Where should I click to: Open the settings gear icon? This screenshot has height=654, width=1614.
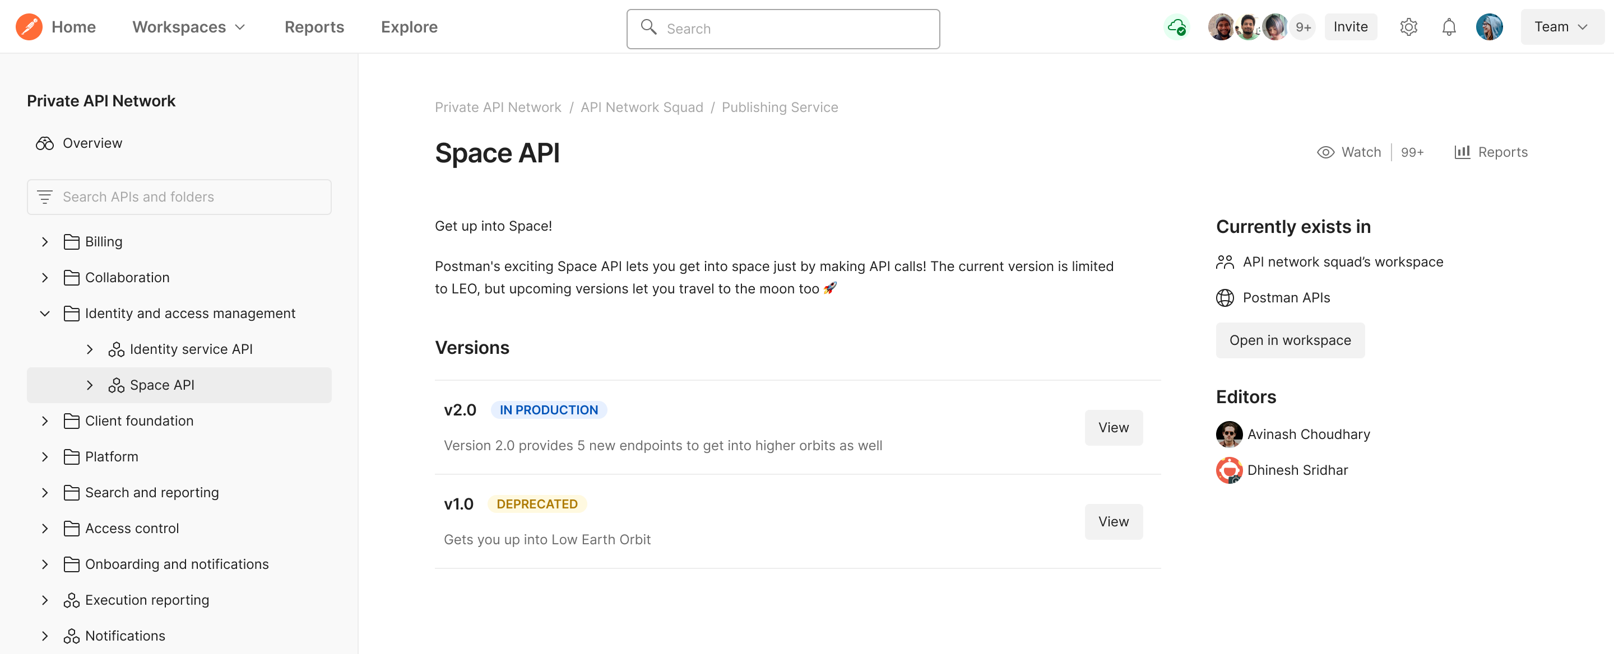[1408, 27]
